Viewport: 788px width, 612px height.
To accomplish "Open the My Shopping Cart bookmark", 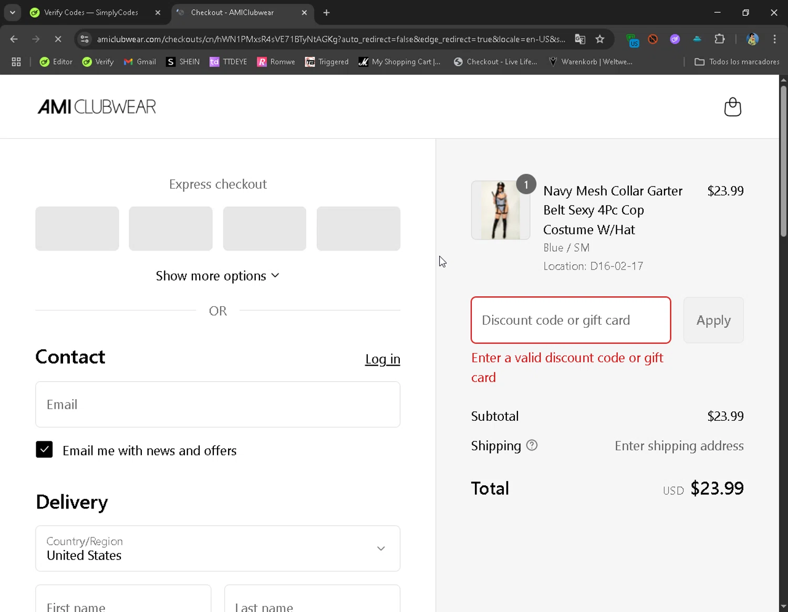I will (400, 62).
